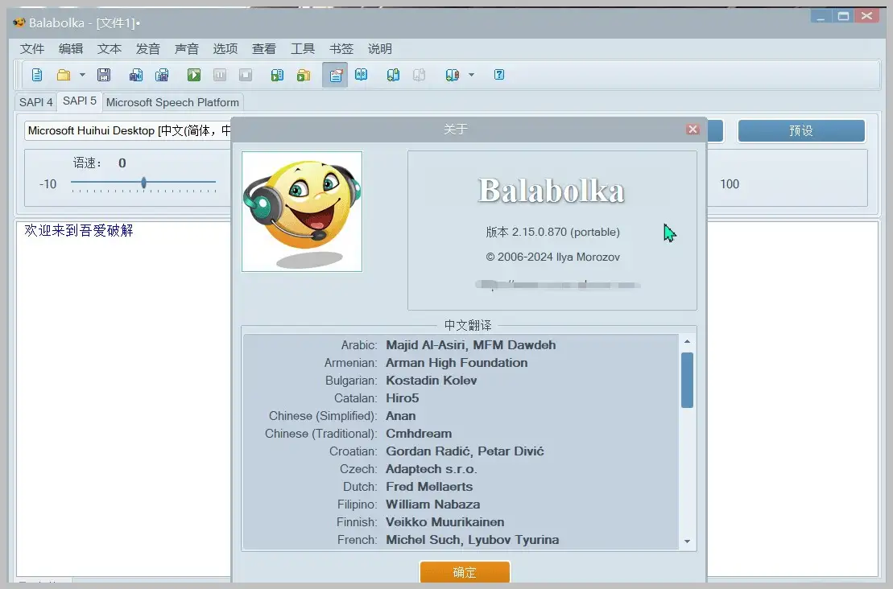Click the blue question mark help icon
The height and width of the screenshot is (589, 893).
(x=499, y=75)
